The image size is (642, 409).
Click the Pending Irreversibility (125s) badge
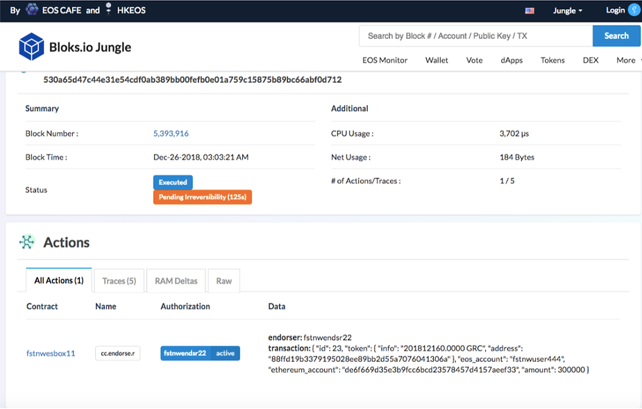pyautogui.click(x=203, y=197)
